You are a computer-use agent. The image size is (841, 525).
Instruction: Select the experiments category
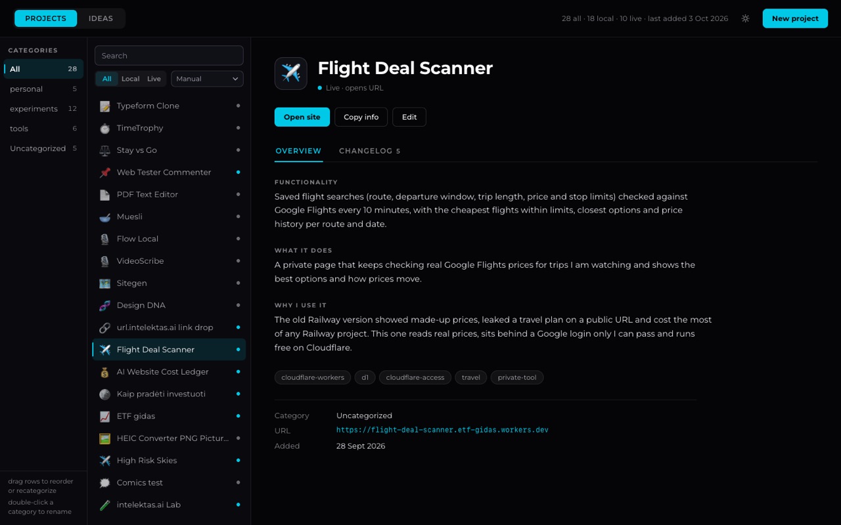point(43,109)
